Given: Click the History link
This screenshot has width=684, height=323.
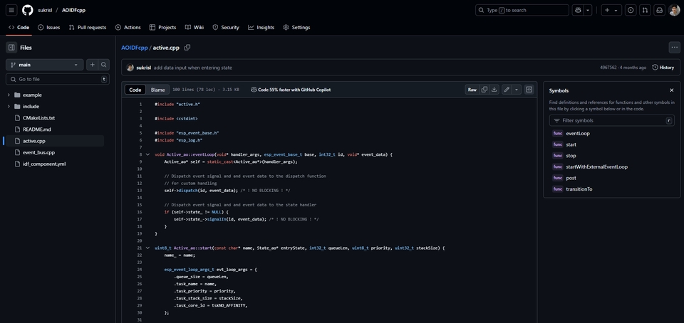Looking at the screenshot, I should pyautogui.click(x=663, y=68).
